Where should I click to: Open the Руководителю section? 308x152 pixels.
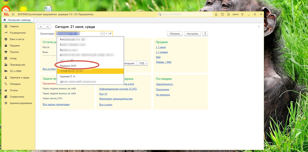pyautogui.click(x=18, y=33)
